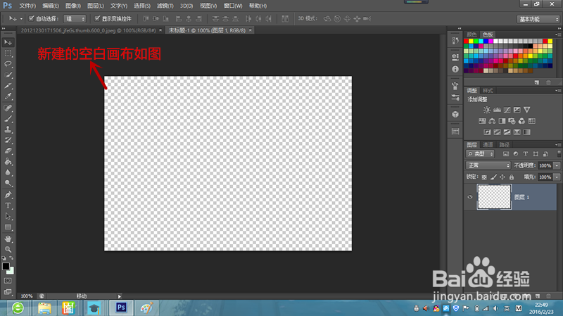Open Photoshop from the Windows taskbar
Screen dimensions: 563x316
coord(121,308)
